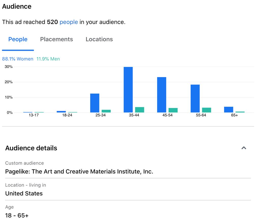Click the 25-34 age axis label
The height and width of the screenshot is (221, 260).
(x=100, y=115)
